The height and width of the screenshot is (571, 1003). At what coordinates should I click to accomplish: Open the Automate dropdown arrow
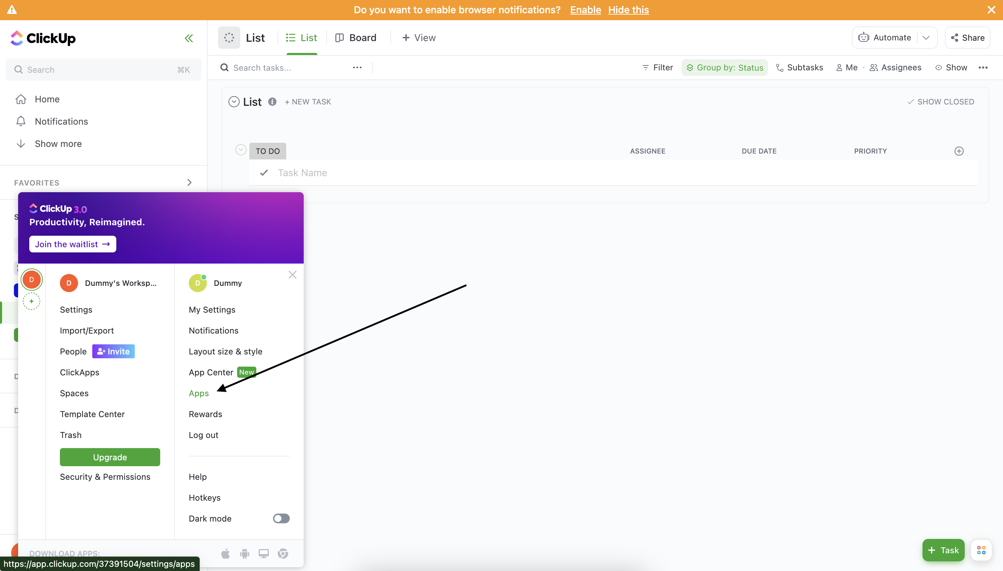point(926,38)
